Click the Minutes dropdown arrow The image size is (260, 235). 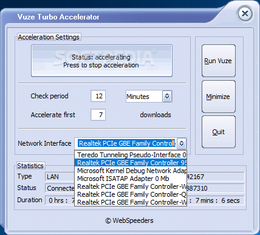click(x=167, y=97)
